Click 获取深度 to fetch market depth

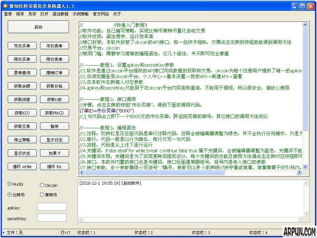tap(22, 99)
